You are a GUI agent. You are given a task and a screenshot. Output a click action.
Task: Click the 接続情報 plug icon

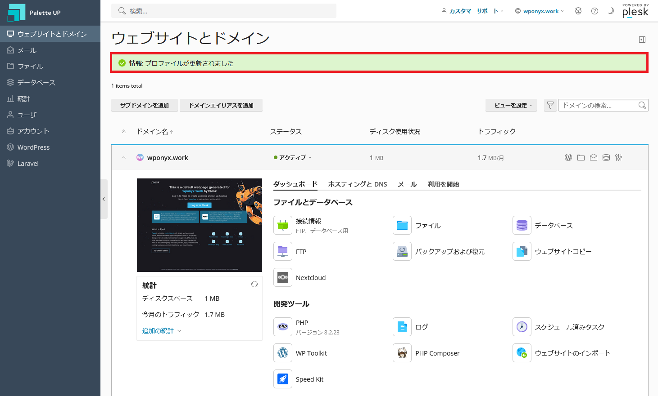click(283, 225)
